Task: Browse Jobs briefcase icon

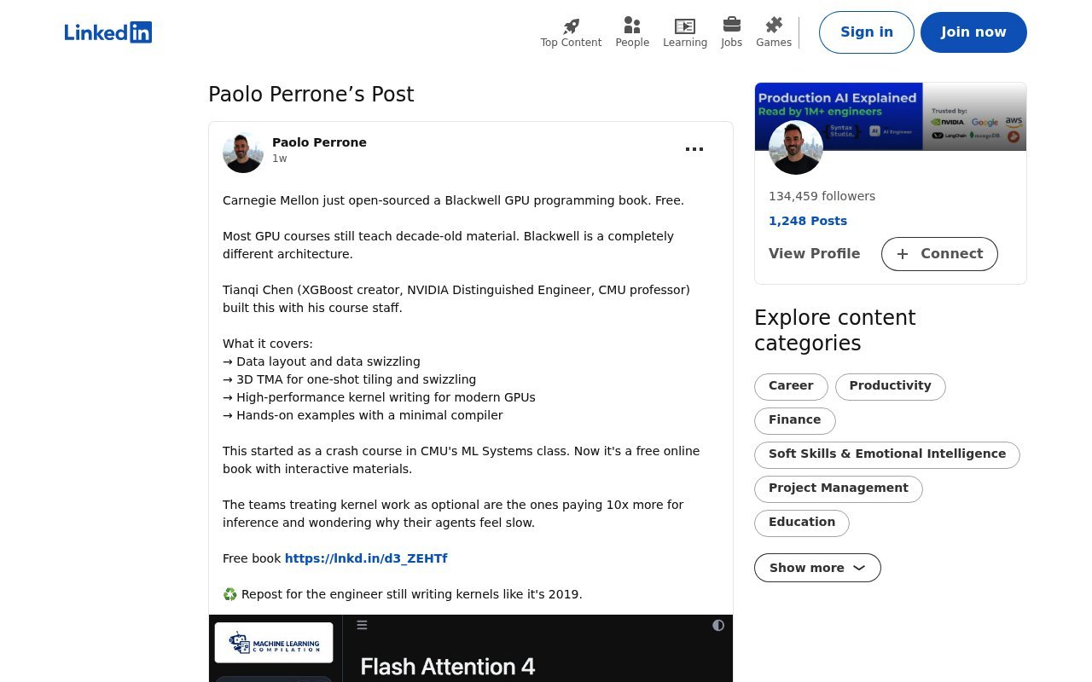Action: coord(731,25)
